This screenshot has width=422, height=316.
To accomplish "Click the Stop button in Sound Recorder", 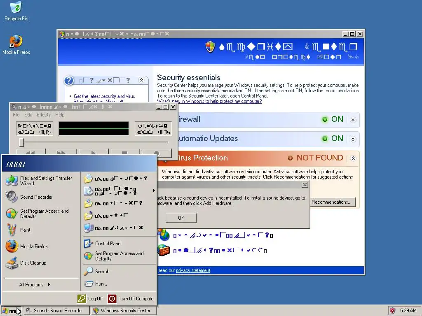I will point(125,153).
